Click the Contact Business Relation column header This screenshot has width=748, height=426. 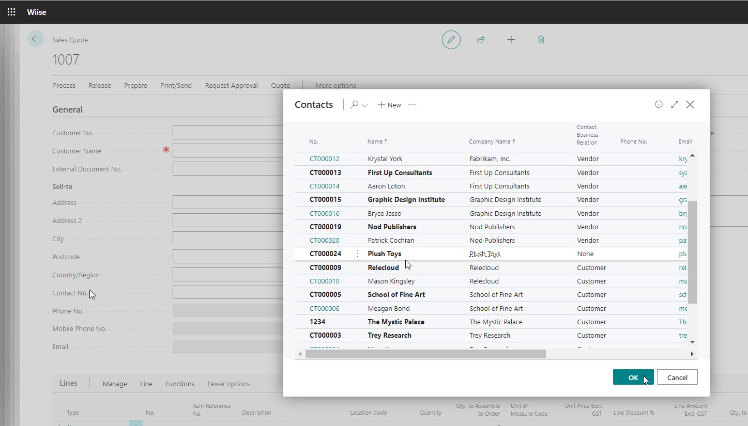click(x=588, y=135)
